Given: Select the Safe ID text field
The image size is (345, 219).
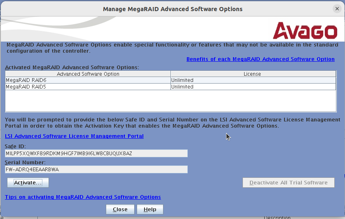Looking at the screenshot, I should coord(96,154).
